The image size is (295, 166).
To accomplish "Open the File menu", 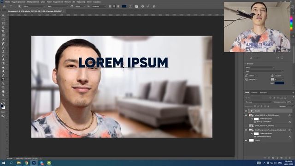I will click(x=7, y=2).
